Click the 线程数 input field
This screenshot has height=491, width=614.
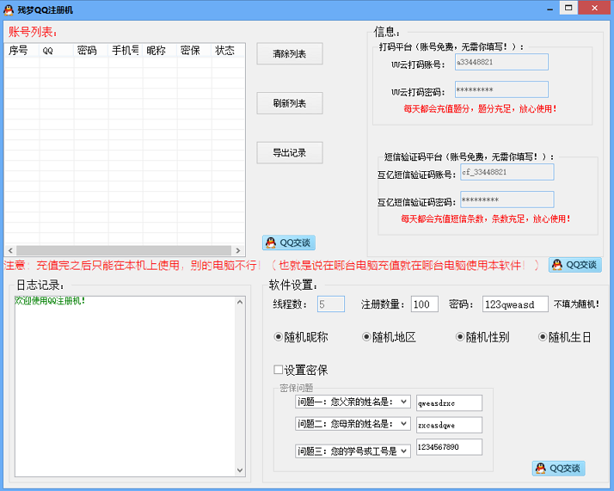[x=331, y=304]
